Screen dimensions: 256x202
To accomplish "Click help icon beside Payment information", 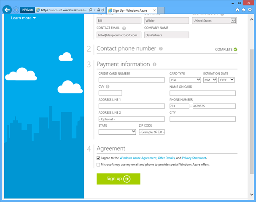I will point(154,64).
